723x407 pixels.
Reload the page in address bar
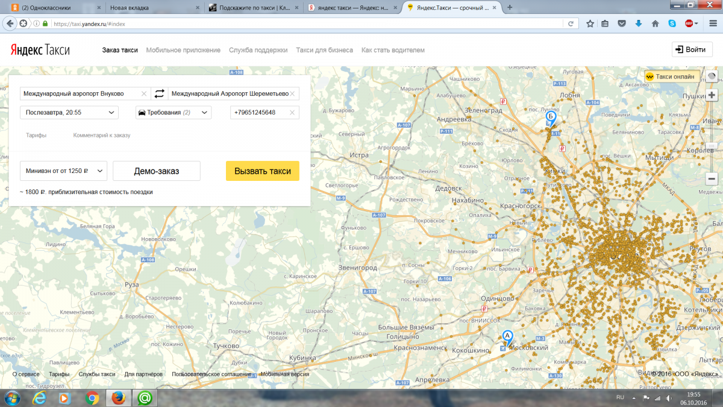click(570, 24)
